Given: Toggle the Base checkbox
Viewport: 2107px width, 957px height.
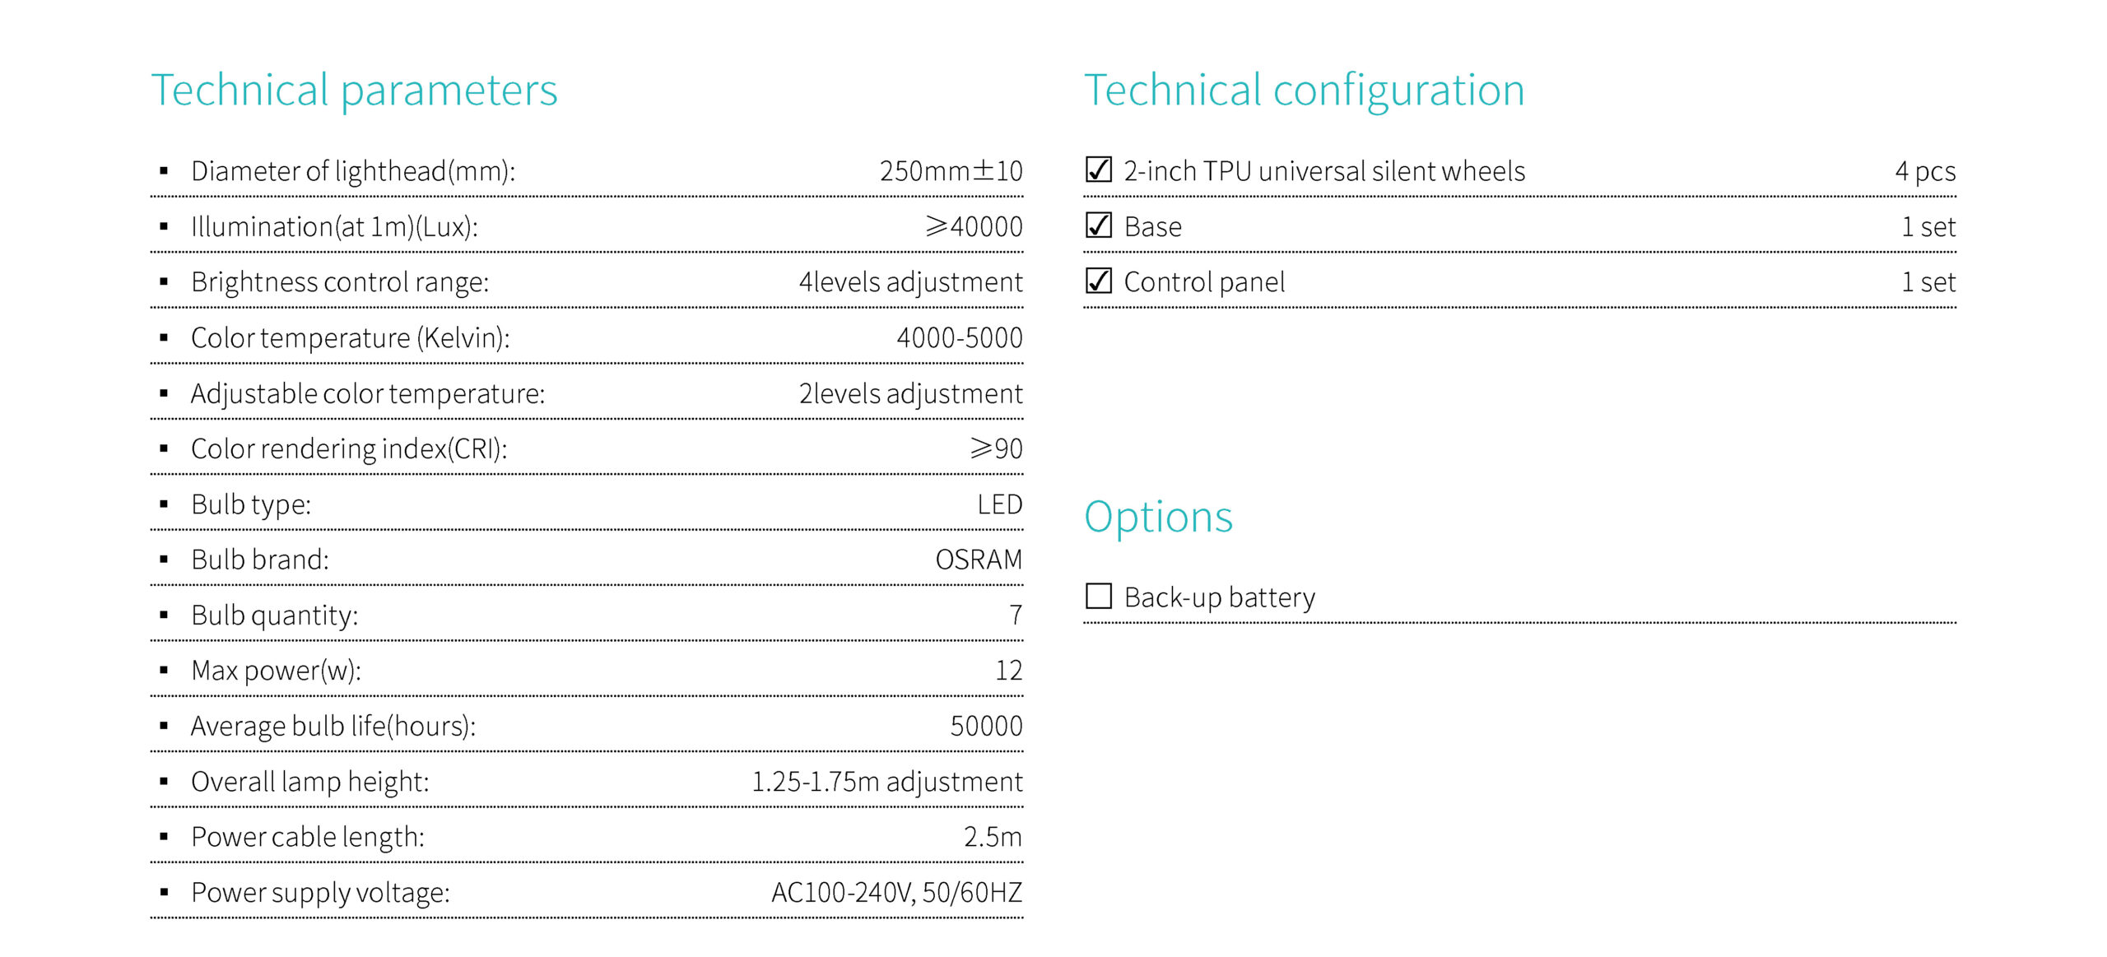Looking at the screenshot, I should click(x=1099, y=225).
